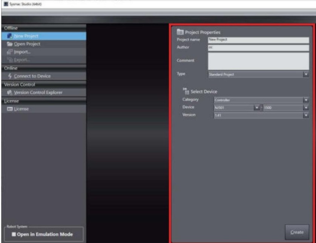Click the Online section header

click(x=44, y=68)
